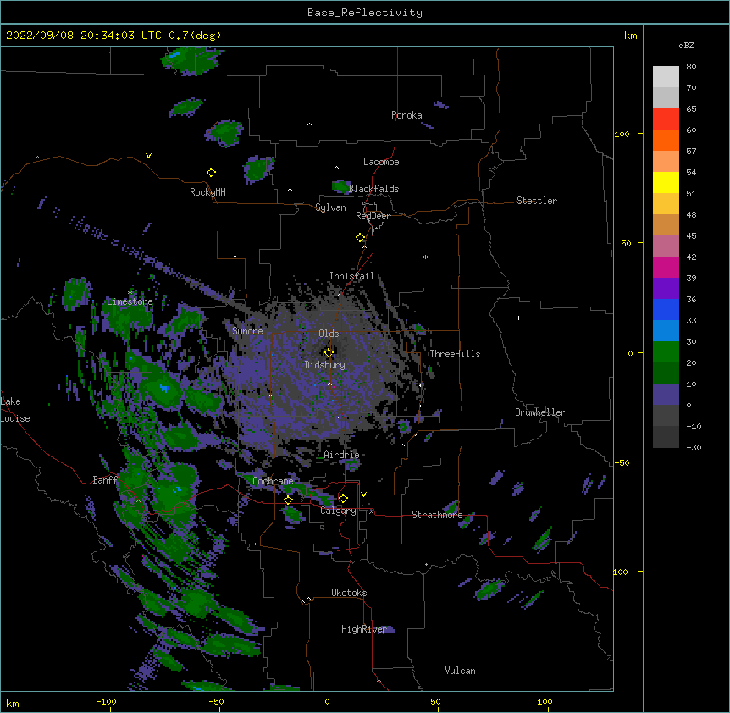
Task: Pick the slate purple 0-10 dBZ swatch
Action: click(x=666, y=395)
